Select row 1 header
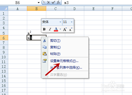 tap(4, 13)
